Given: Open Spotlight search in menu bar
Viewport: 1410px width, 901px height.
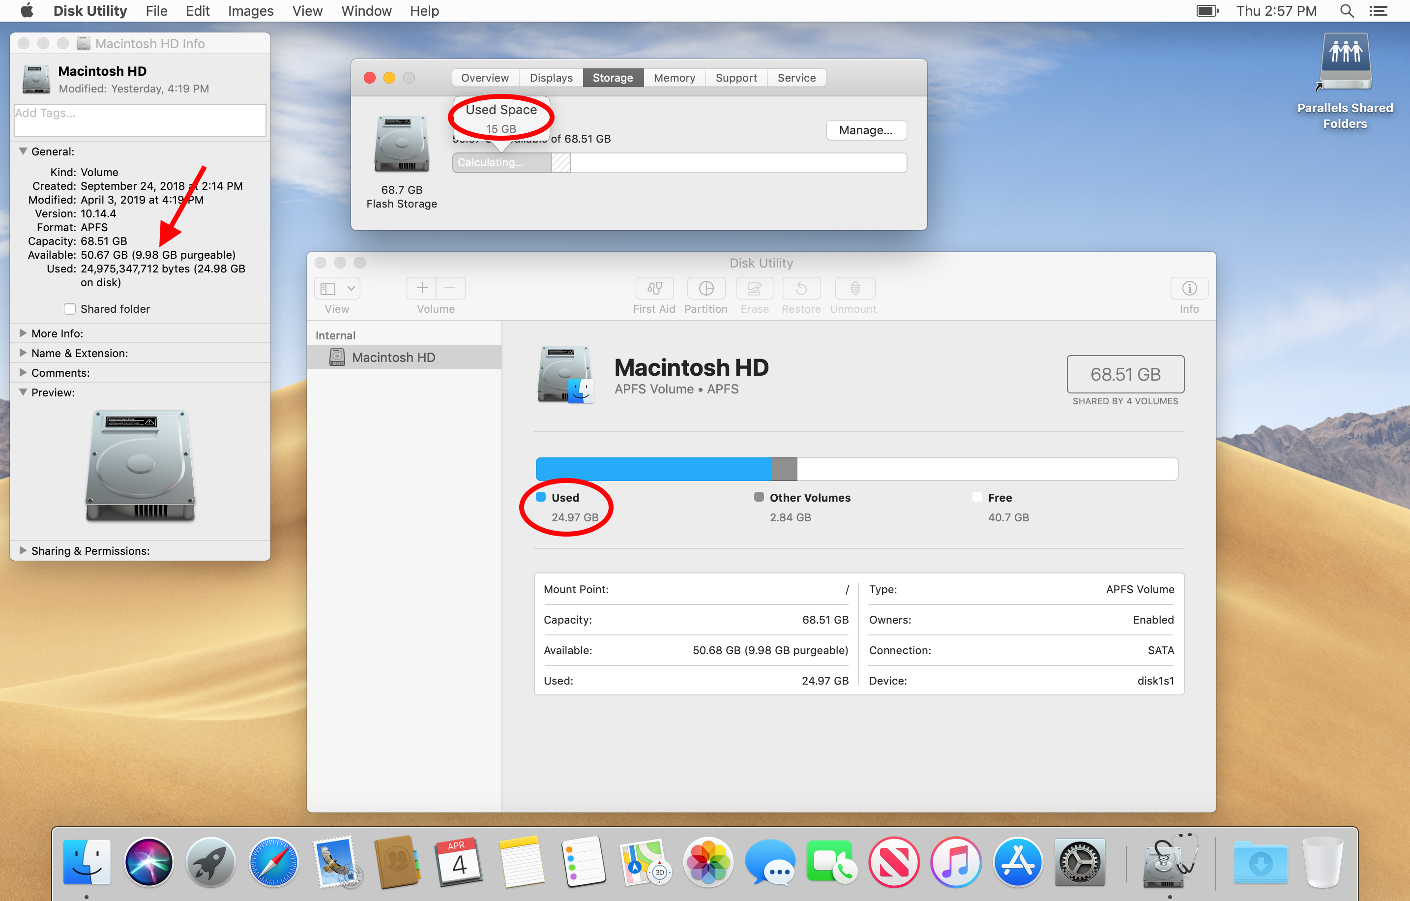Looking at the screenshot, I should point(1346,11).
